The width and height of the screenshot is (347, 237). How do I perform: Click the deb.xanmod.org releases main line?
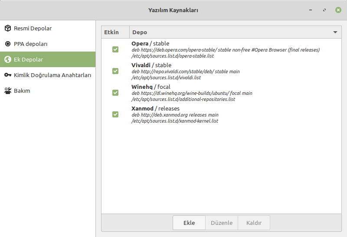pyautogui.click(x=175, y=115)
